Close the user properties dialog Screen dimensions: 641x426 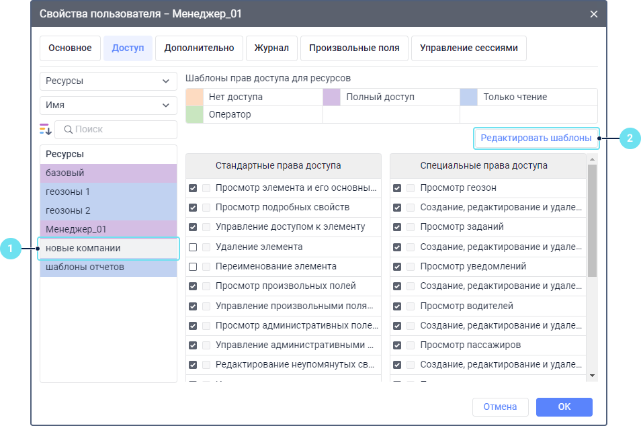(x=593, y=13)
